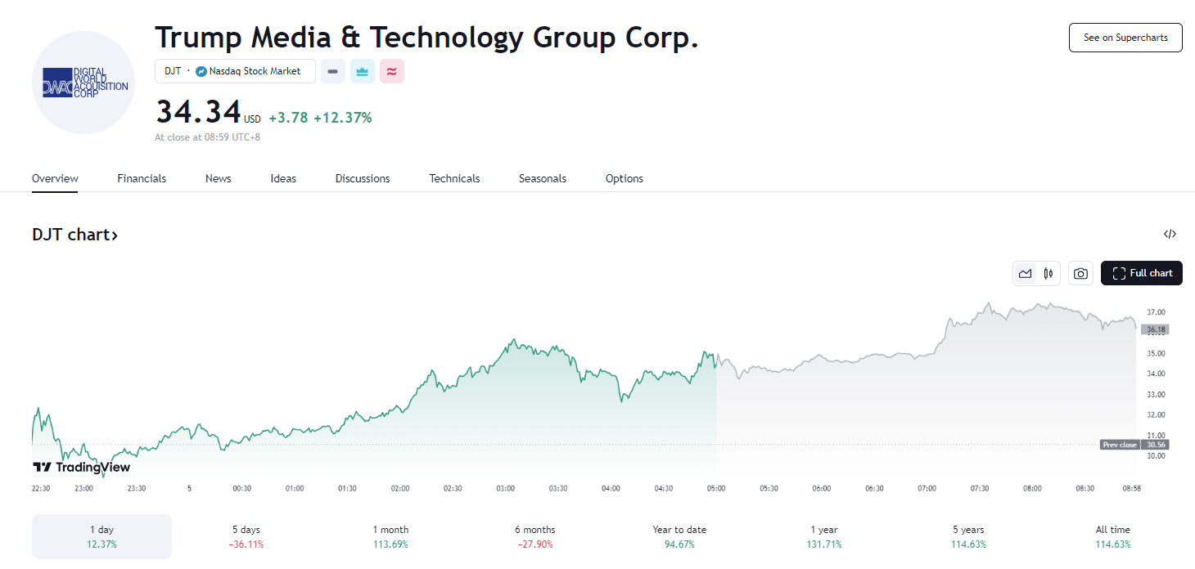Image resolution: width=1195 pixels, height=569 pixels.
Task: Click the Nasdaq Stock Market exchange icon
Action: coord(201,71)
